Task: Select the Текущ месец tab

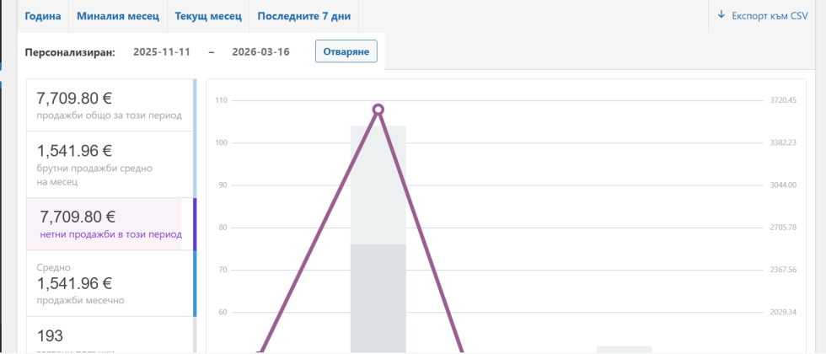Action: (208, 16)
